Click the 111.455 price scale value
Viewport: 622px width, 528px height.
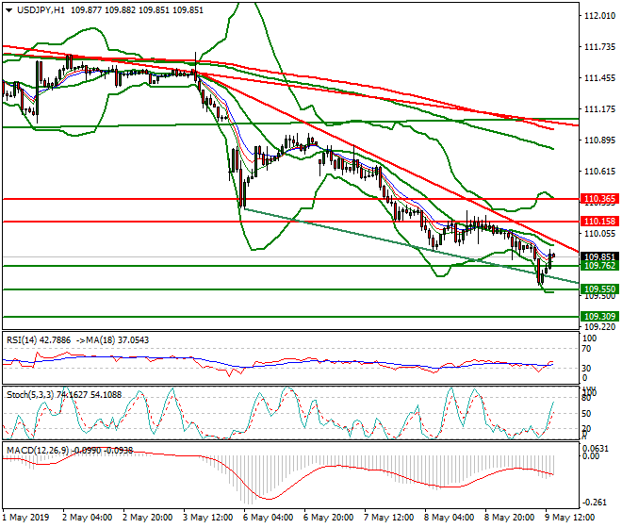[599, 78]
